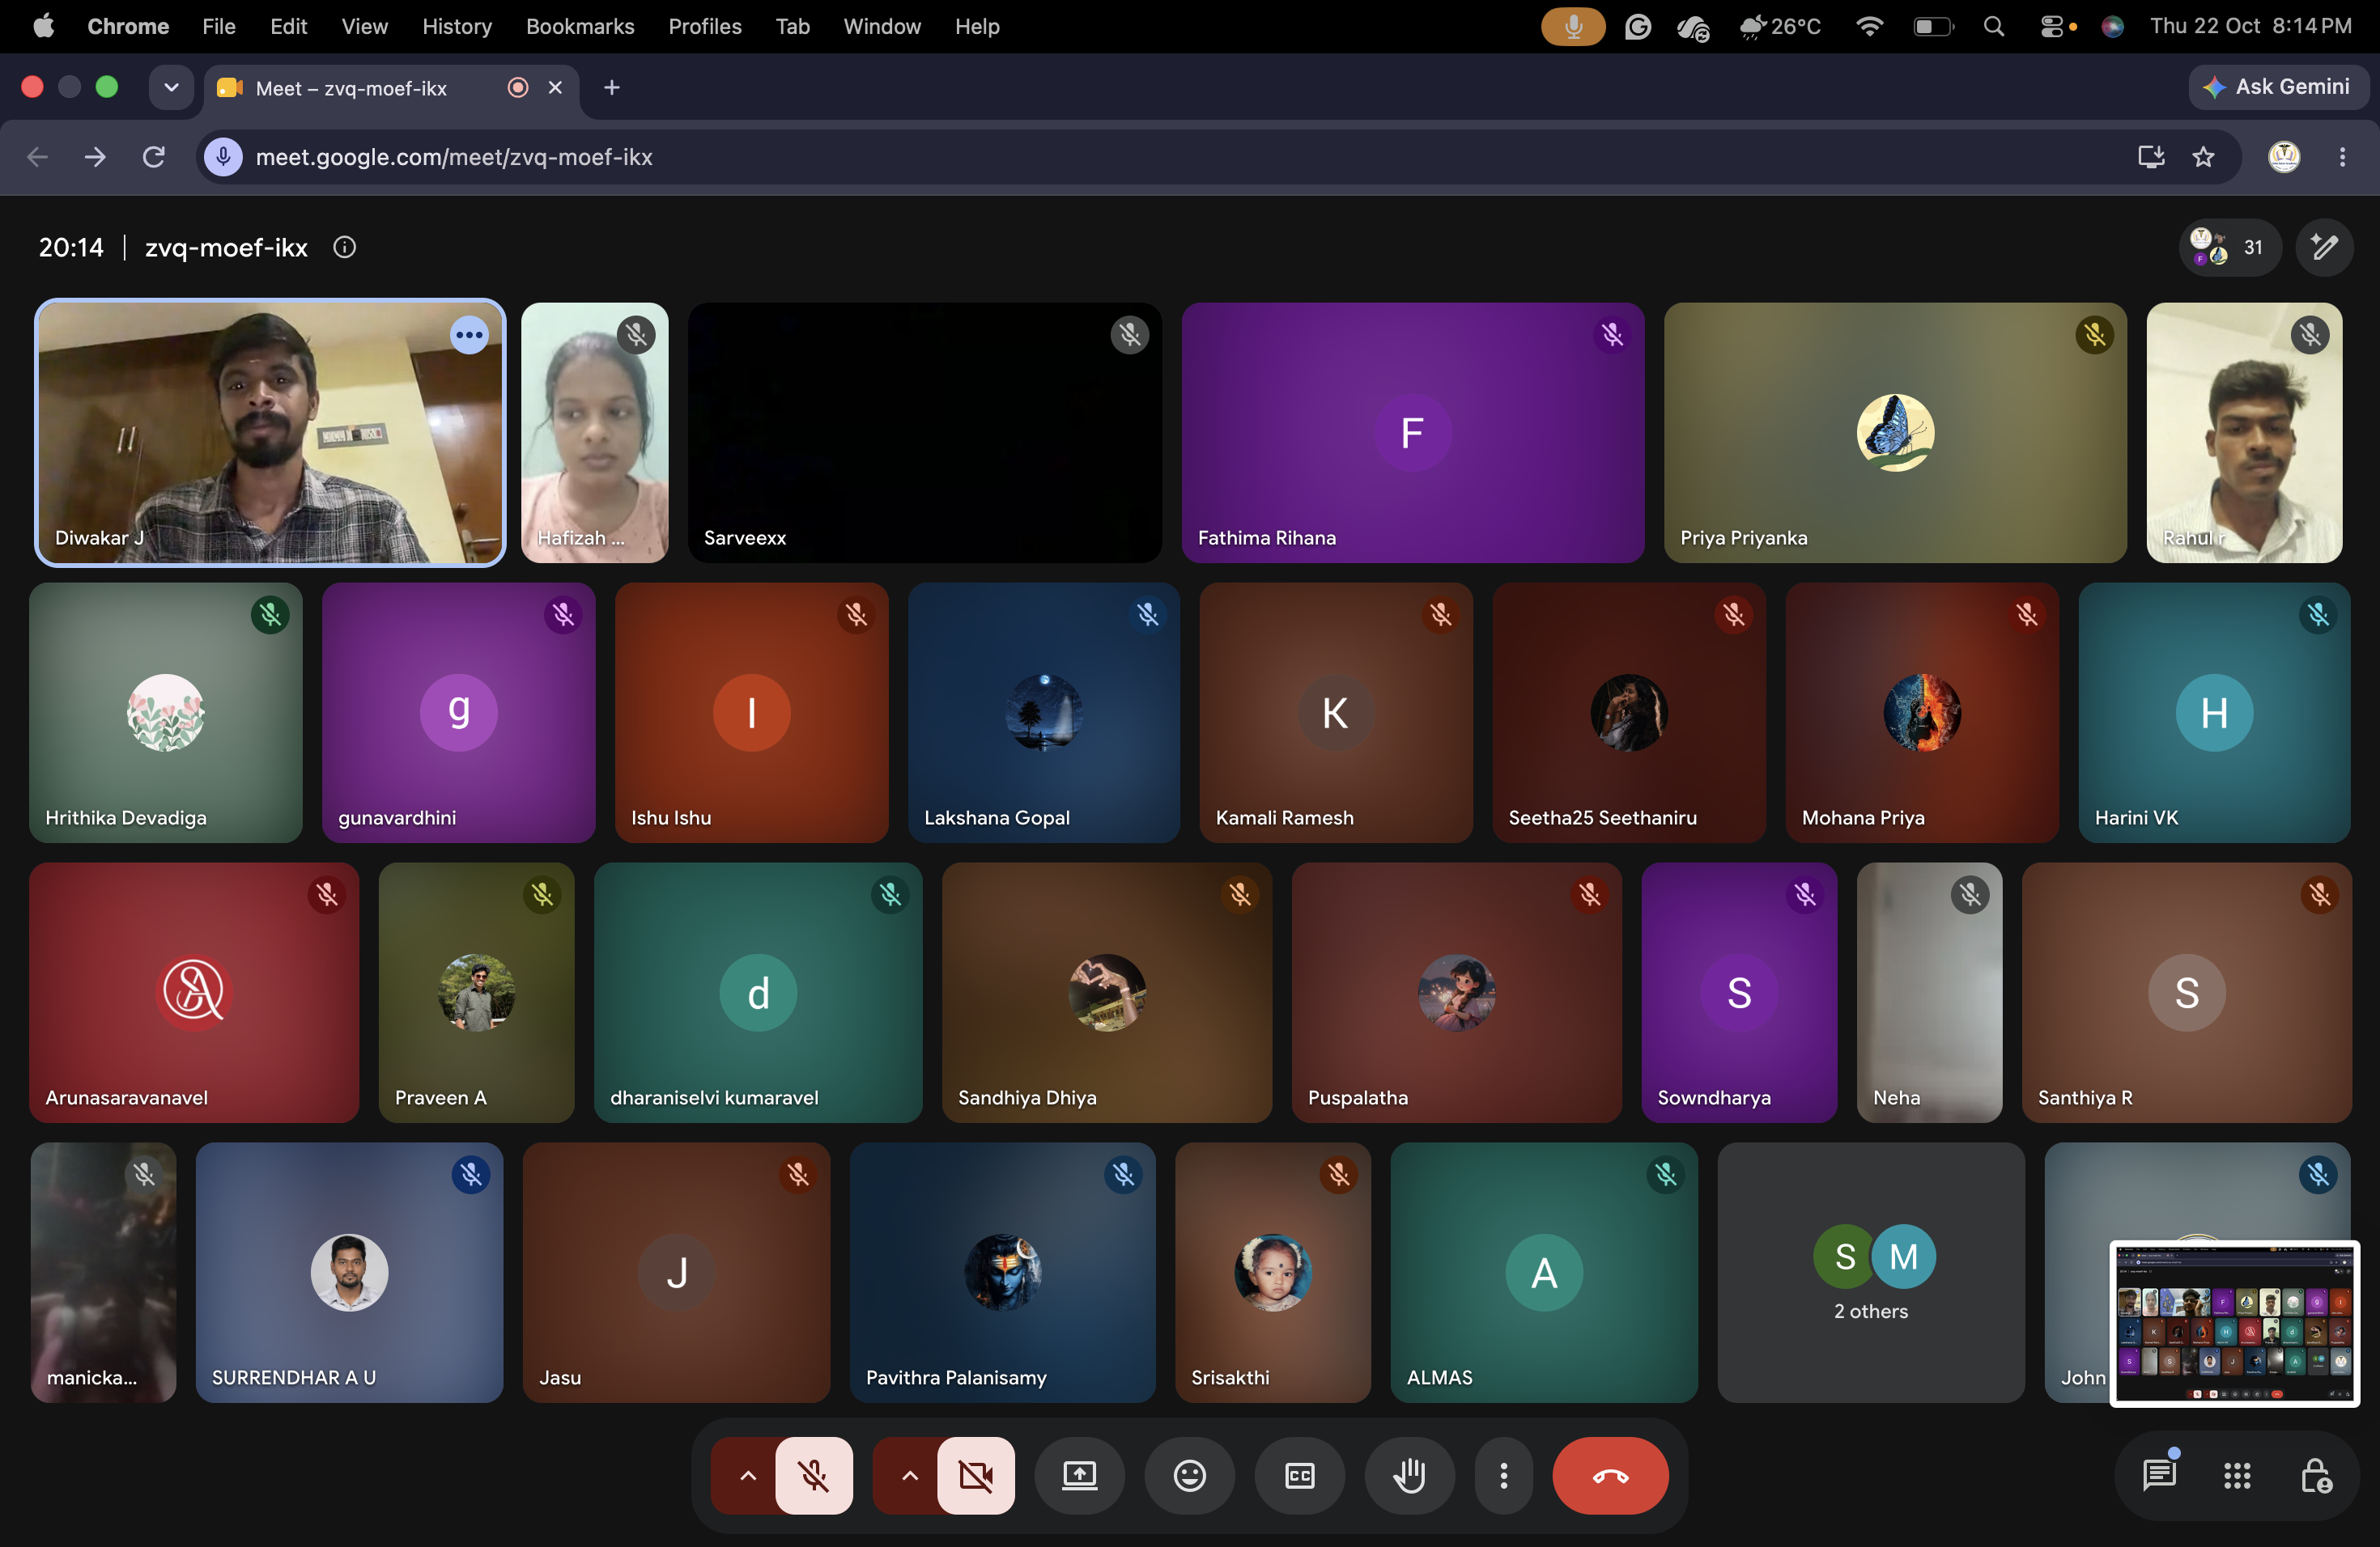Click the install app icon in address bar
The image size is (2380, 1547).
click(x=2151, y=157)
